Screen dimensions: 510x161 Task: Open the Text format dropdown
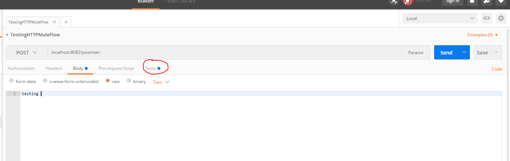click(161, 82)
